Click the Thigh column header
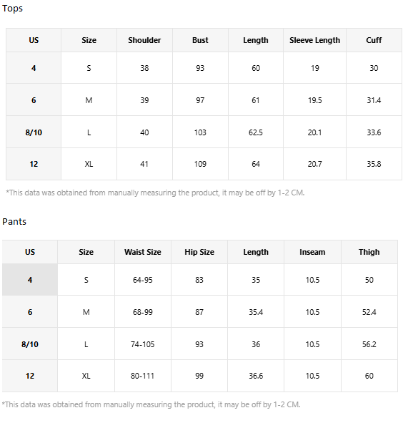 tap(369, 252)
